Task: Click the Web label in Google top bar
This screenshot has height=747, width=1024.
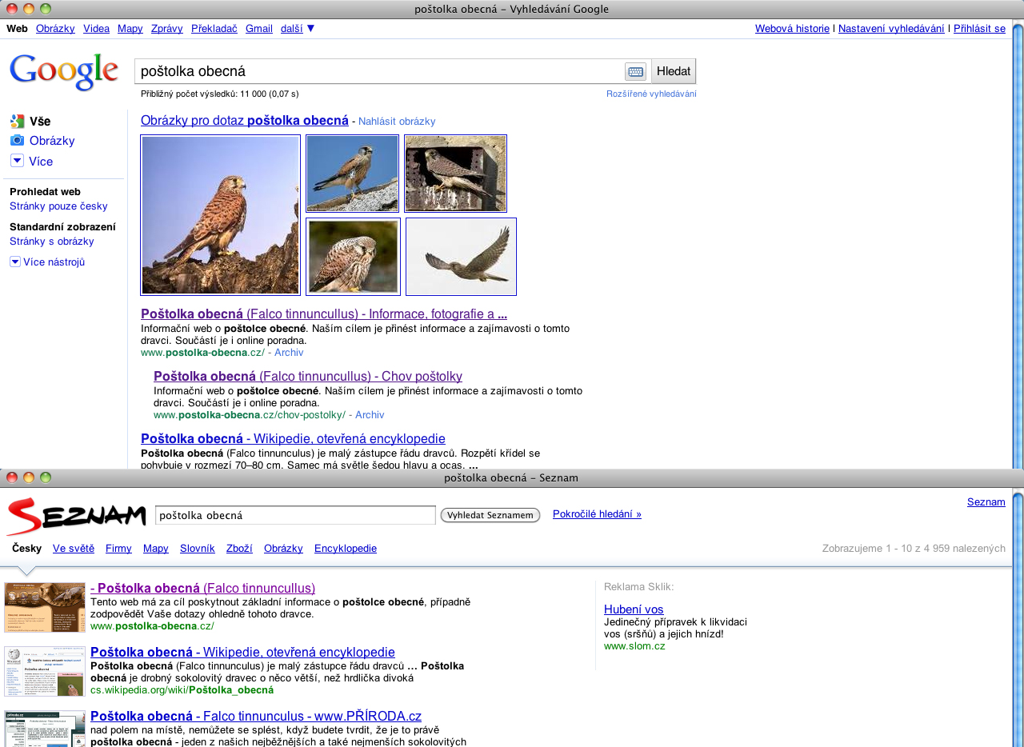Action: point(17,28)
